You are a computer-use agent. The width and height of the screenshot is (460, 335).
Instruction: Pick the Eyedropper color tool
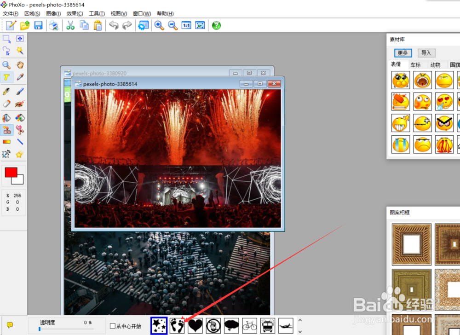(20, 77)
